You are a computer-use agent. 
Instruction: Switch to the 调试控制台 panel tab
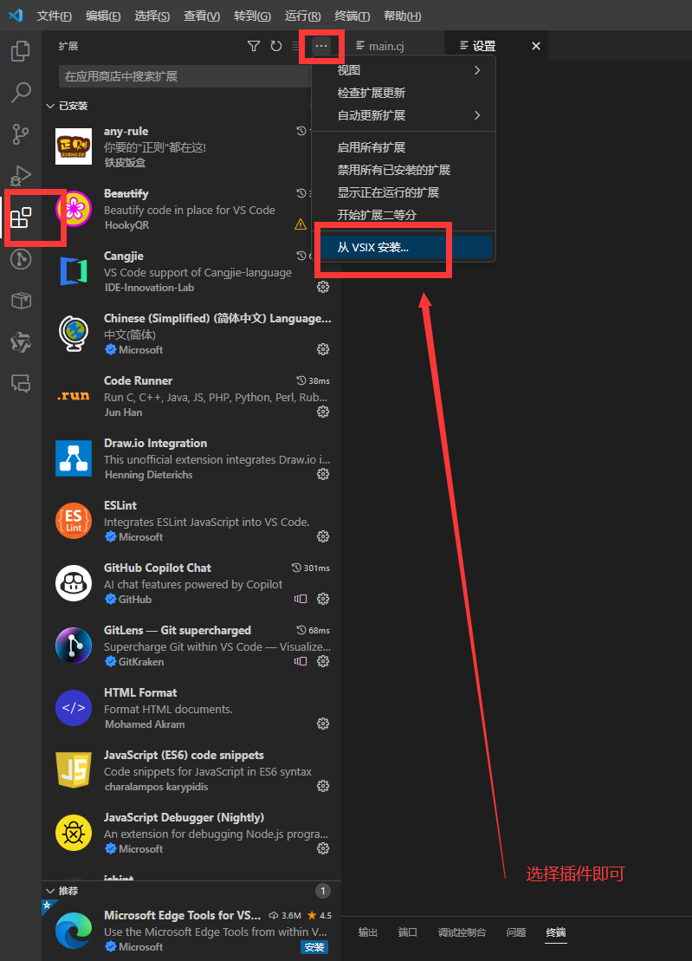point(462,932)
